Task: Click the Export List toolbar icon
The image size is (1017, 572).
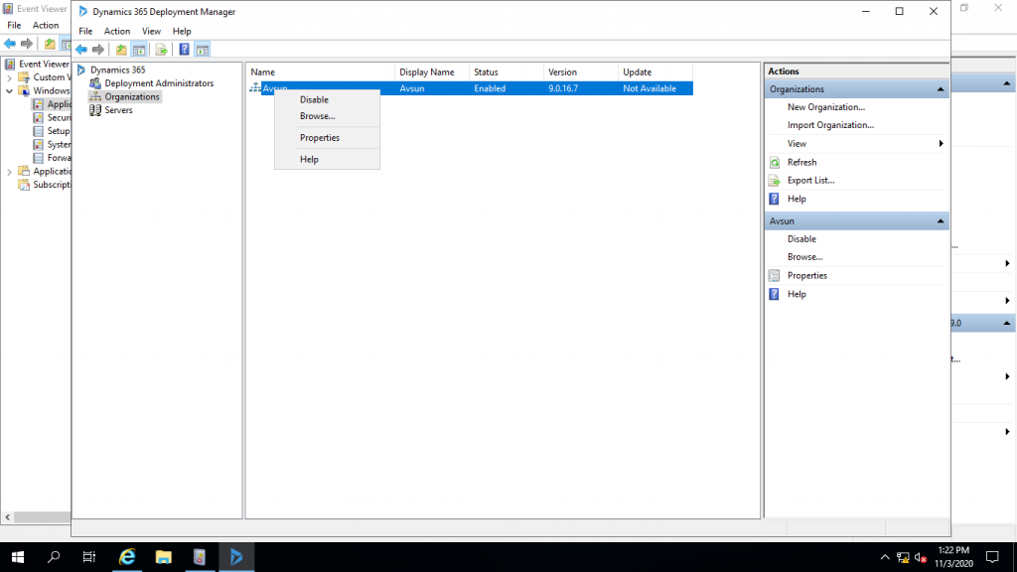Action: 161,50
